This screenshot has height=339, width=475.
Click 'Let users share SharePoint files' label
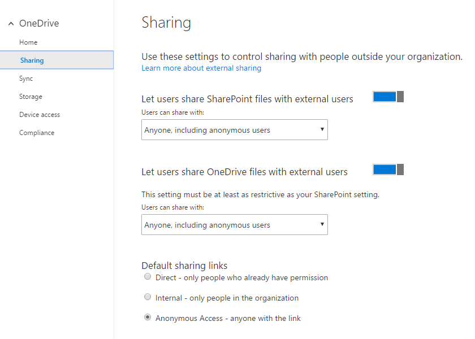pos(247,99)
